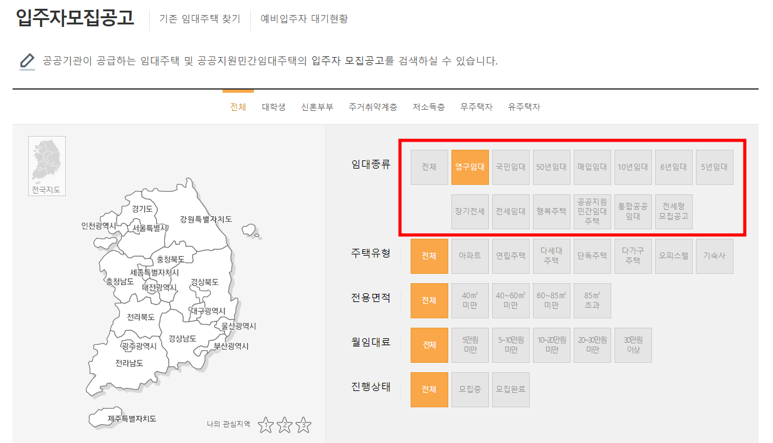Choose 아파트 under 주택유형

coord(470,256)
